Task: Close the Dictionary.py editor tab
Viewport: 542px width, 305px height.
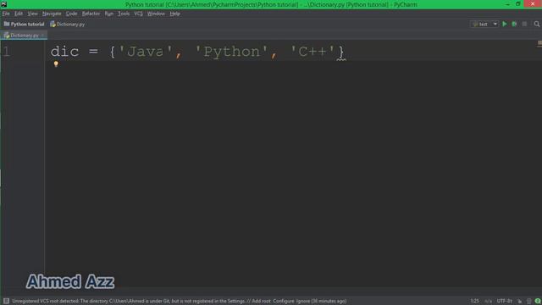Action: (42, 36)
